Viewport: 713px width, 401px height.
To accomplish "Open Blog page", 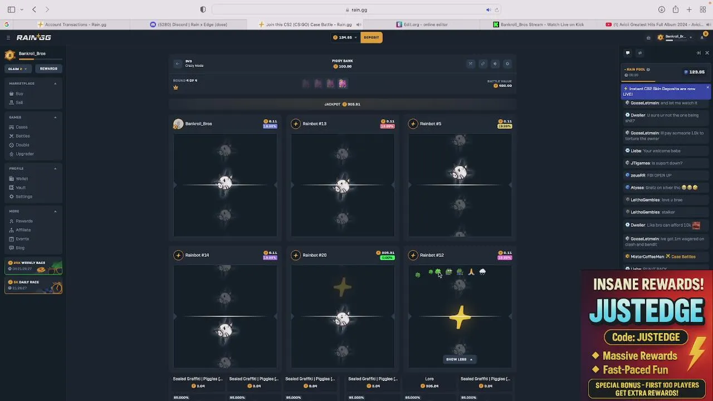I will [x=17, y=248].
